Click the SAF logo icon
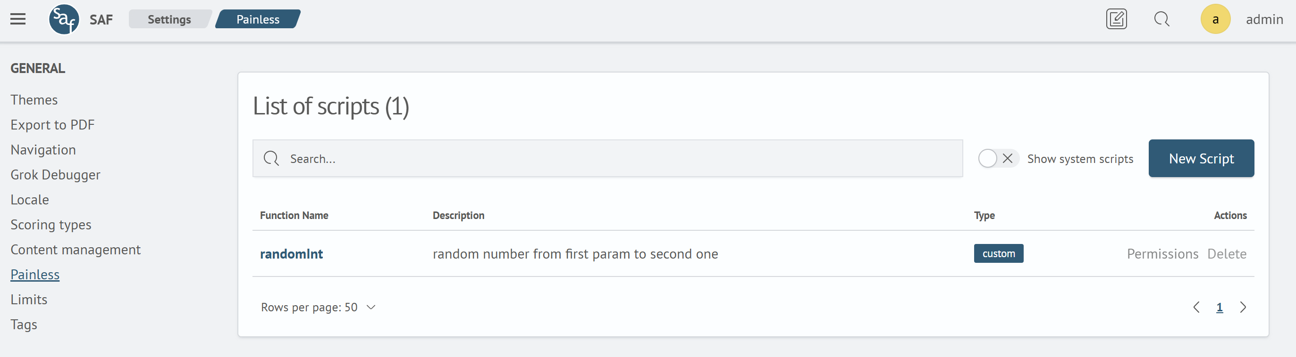Screen dimensions: 1296x357 (64, 20)
